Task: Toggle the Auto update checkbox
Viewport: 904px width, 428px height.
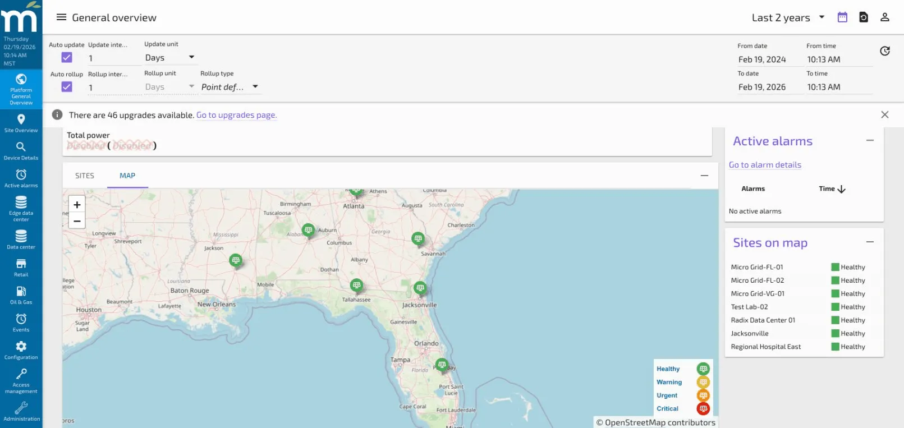Action: (67, 57)
